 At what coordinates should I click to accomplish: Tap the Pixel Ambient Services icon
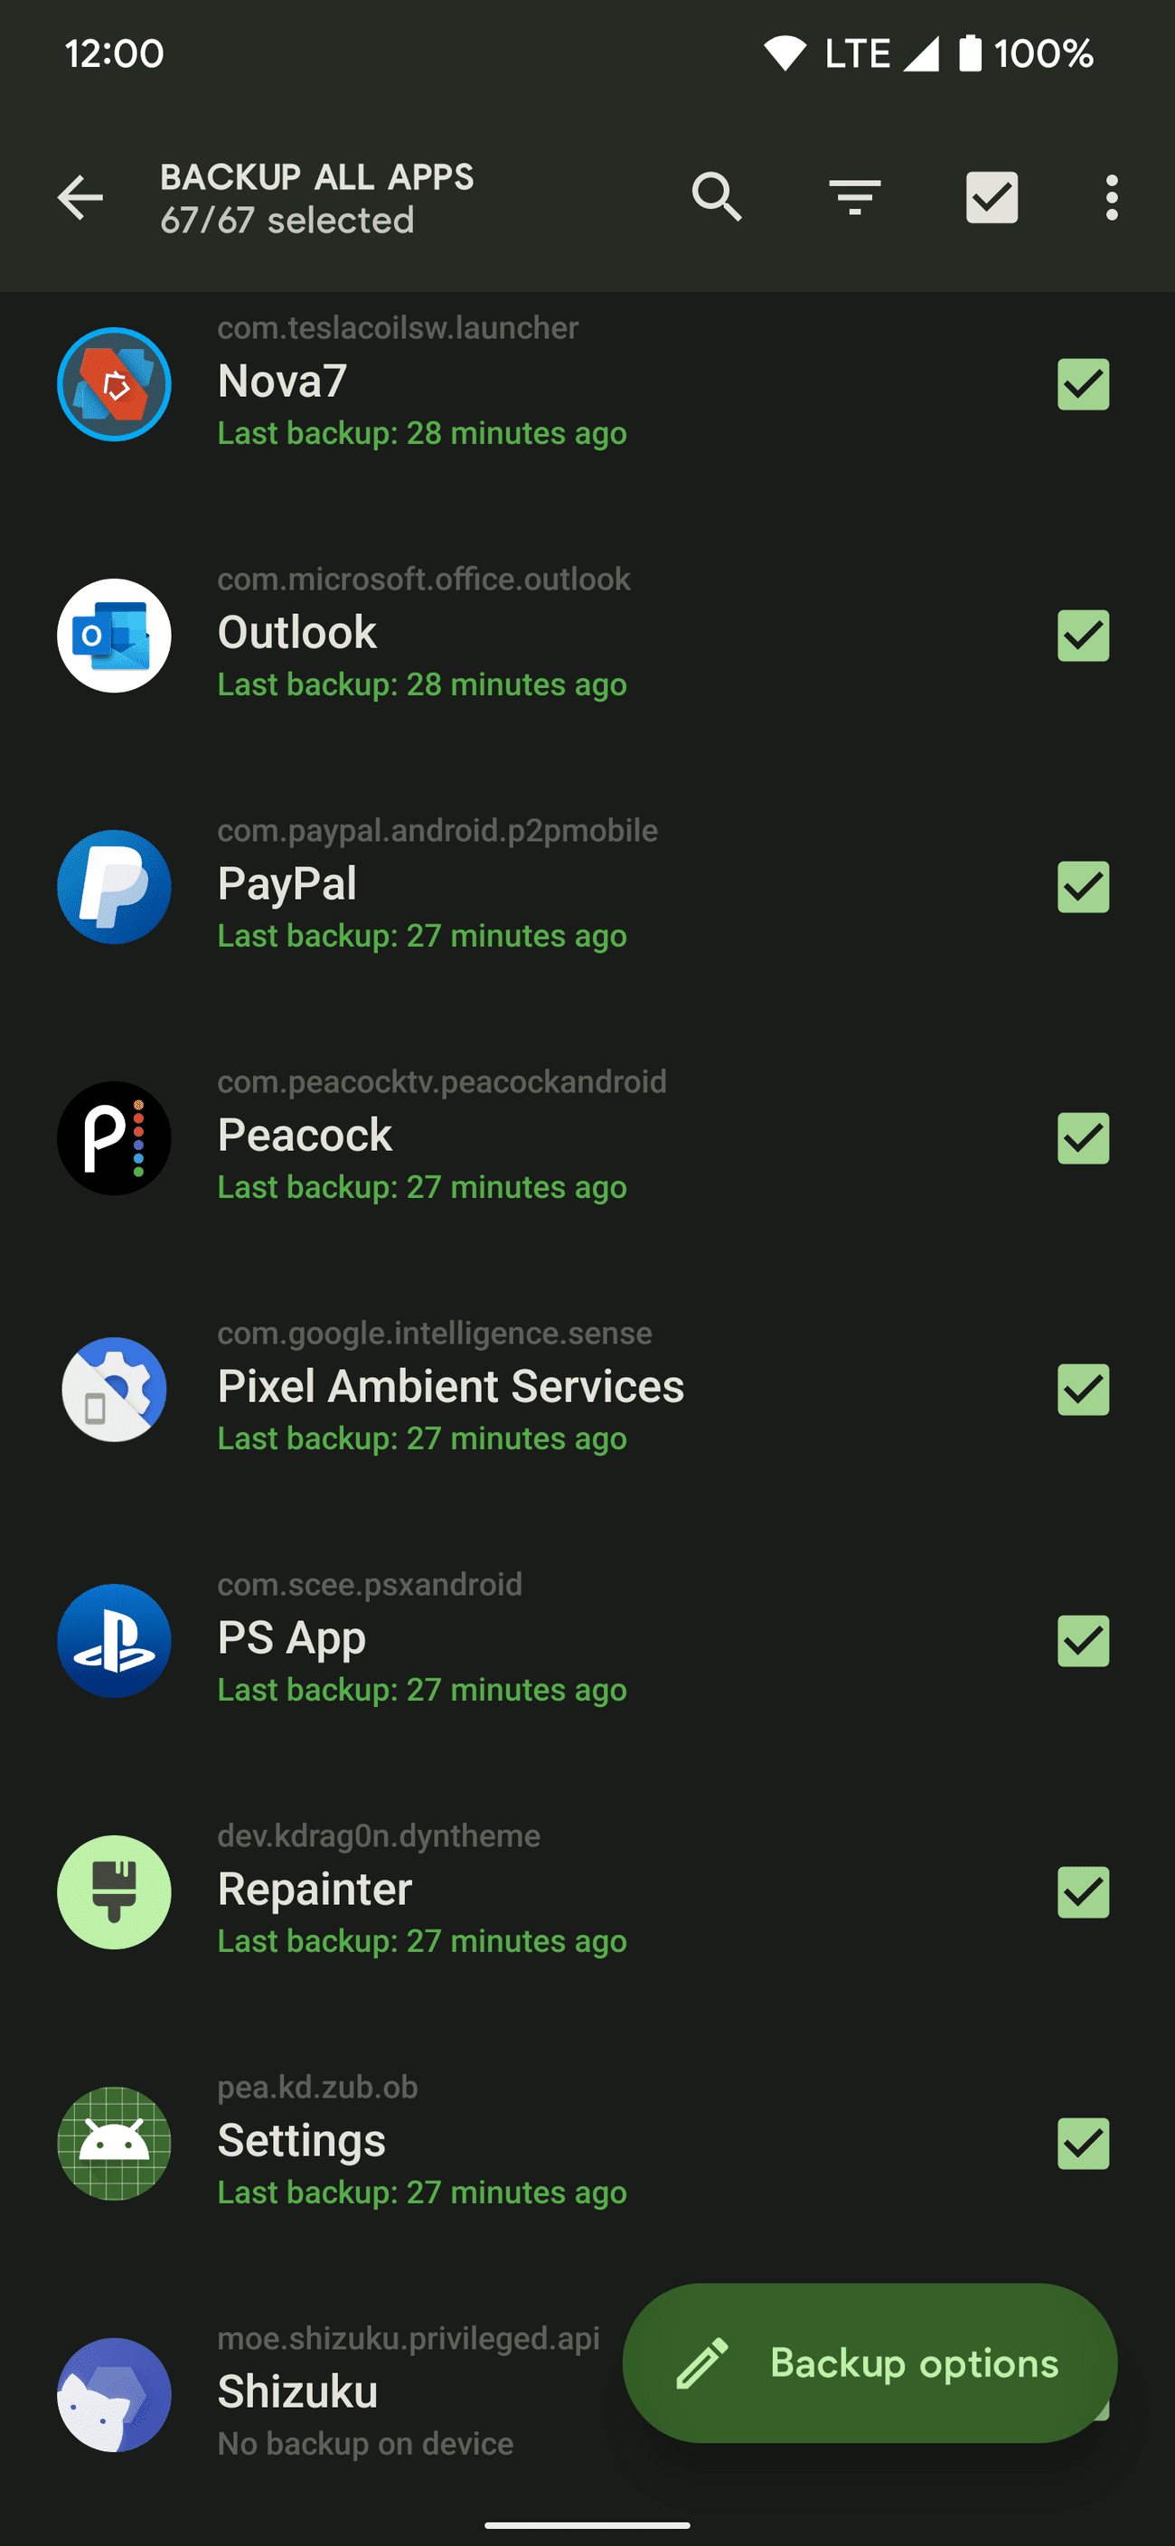[x=115, y=1390]
